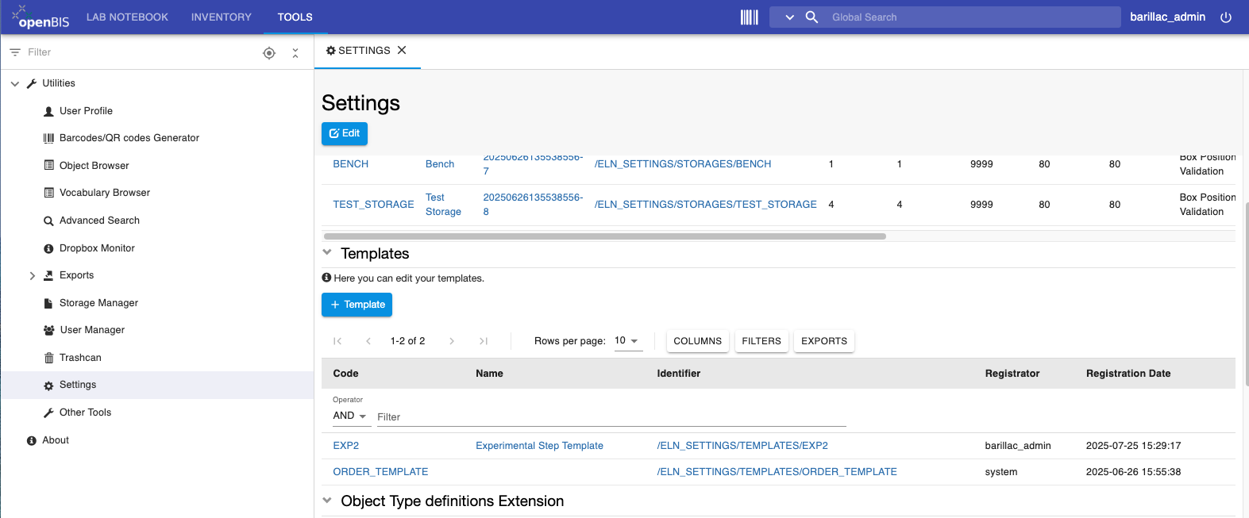Image resolution: width=1249 pixels, height=518 pixels.
Task: Expand the Exports tree node
Action: [32, 275]
